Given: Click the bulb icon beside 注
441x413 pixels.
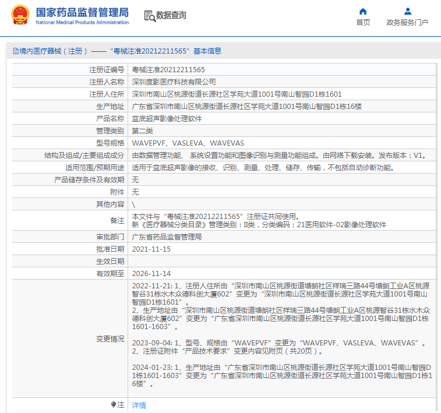Looking at the screenshot, I should point(114,405).
